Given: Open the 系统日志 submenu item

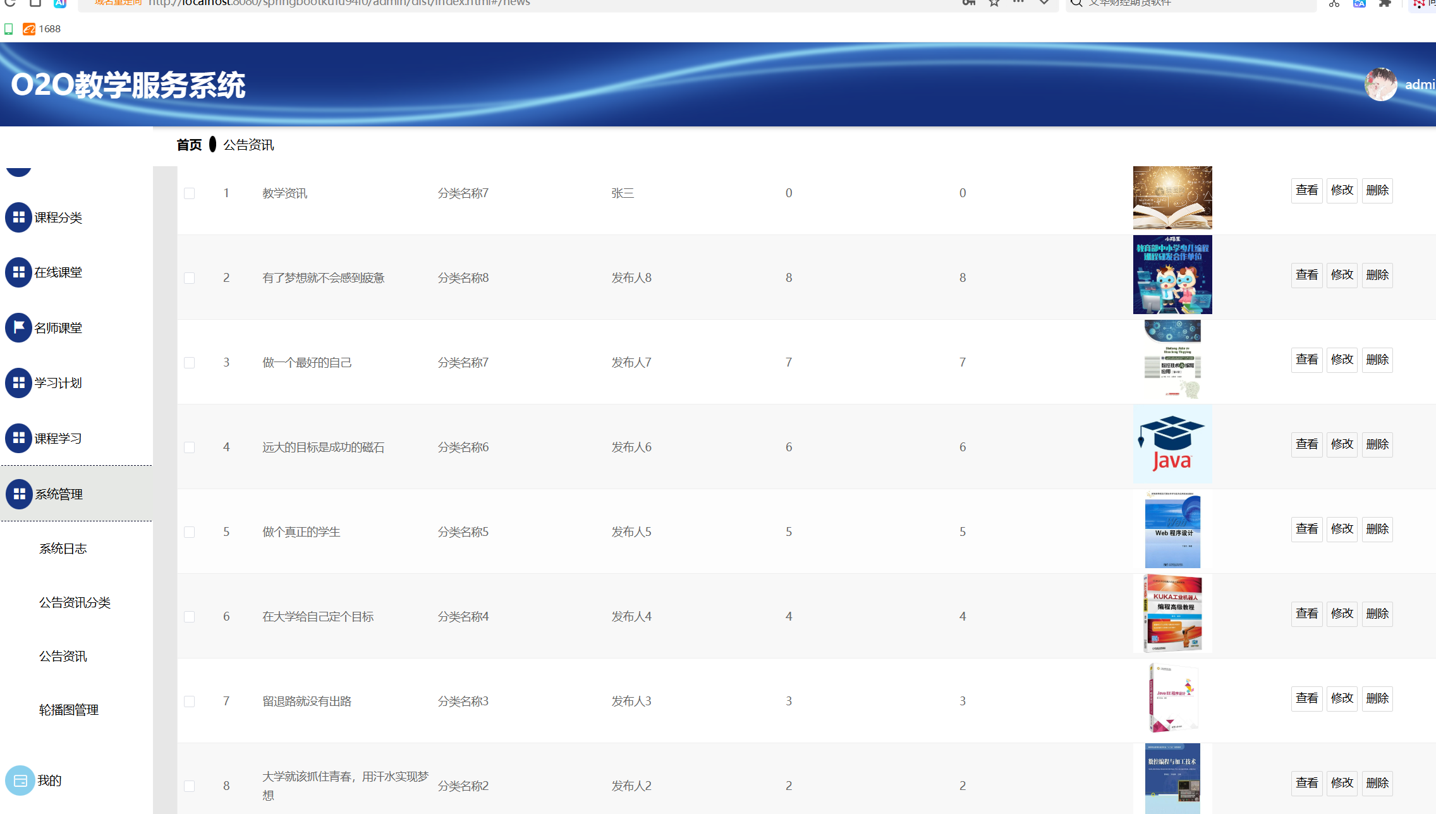Looking at the screenshot, I should coord(63,549).
